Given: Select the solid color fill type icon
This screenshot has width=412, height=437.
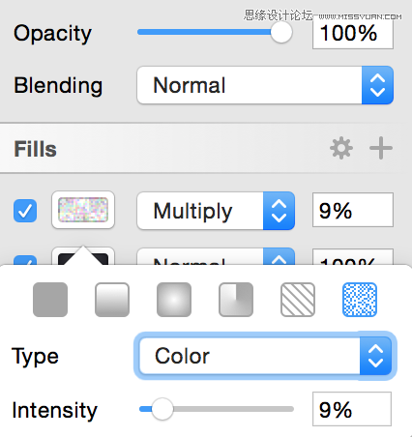Looking at the screenshot, I should click(x=50, y=300).
